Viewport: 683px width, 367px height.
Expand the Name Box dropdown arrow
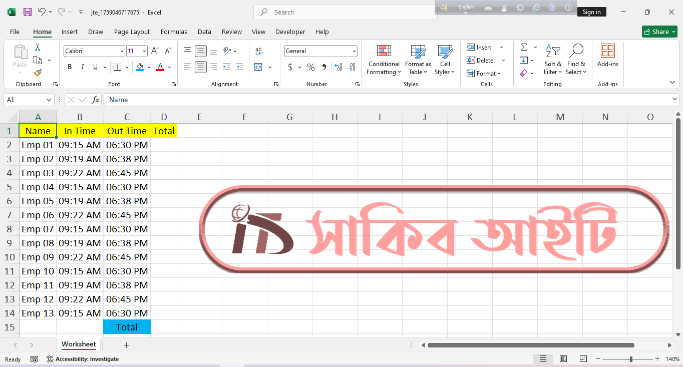49,100
